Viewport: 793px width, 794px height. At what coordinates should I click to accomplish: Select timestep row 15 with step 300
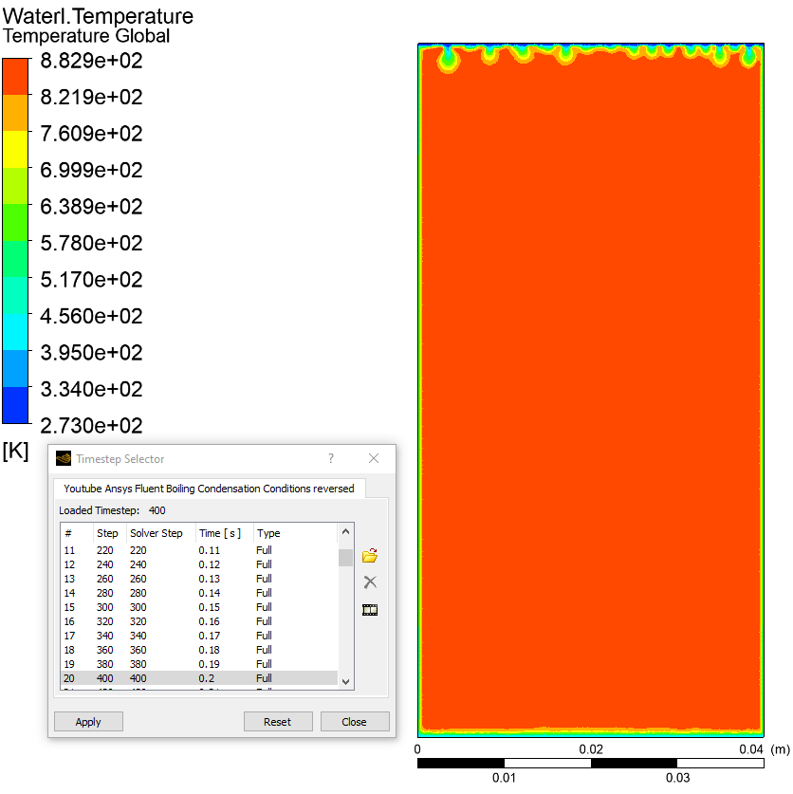199,607
